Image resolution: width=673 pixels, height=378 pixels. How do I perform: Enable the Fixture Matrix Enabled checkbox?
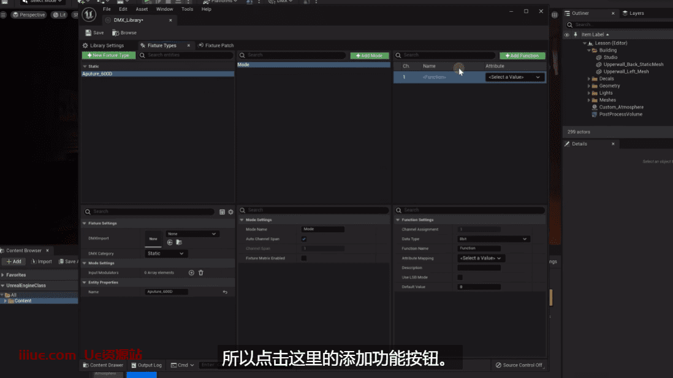[304, 259]
